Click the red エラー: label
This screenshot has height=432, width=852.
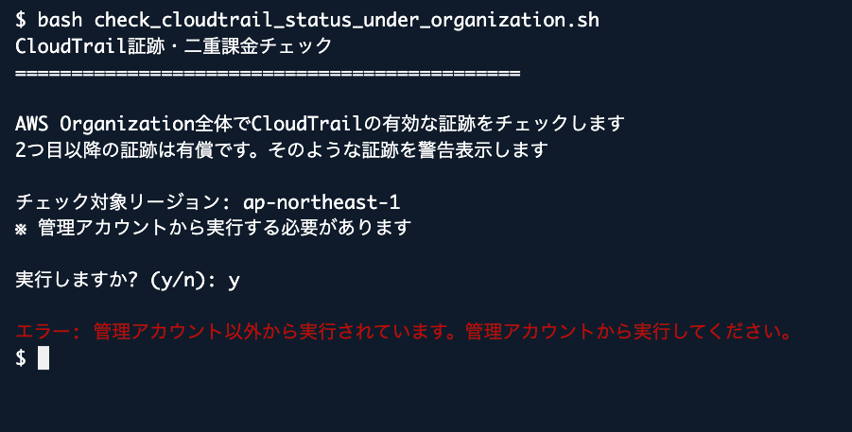tap(49, 332)
